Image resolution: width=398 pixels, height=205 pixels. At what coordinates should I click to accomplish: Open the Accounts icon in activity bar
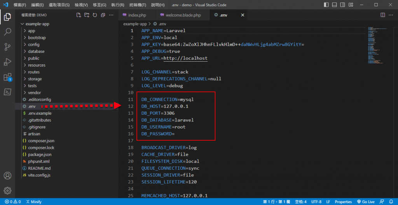pyautogui.click(x=7, y=176)
